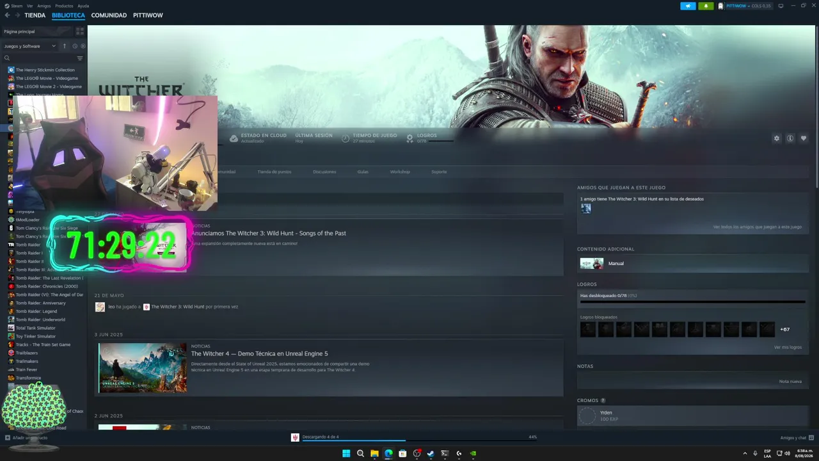The image size is (819, 461).
Task: Open Windows Start menu
Action: (346, 453)
